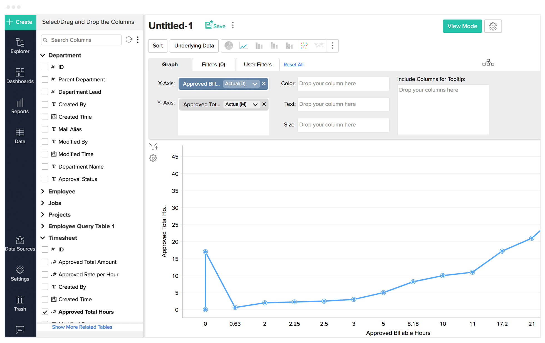Screen dimensions: 545x343
Task: Drop column into Color field
Action: [343, 83]
